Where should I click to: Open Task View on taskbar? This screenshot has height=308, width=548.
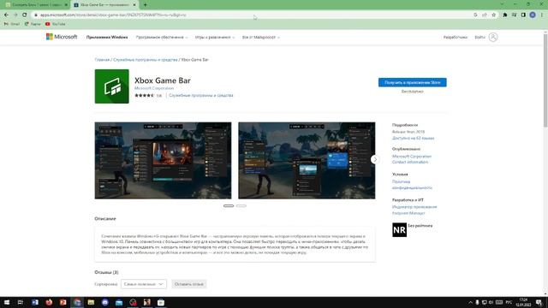point(21,302)
